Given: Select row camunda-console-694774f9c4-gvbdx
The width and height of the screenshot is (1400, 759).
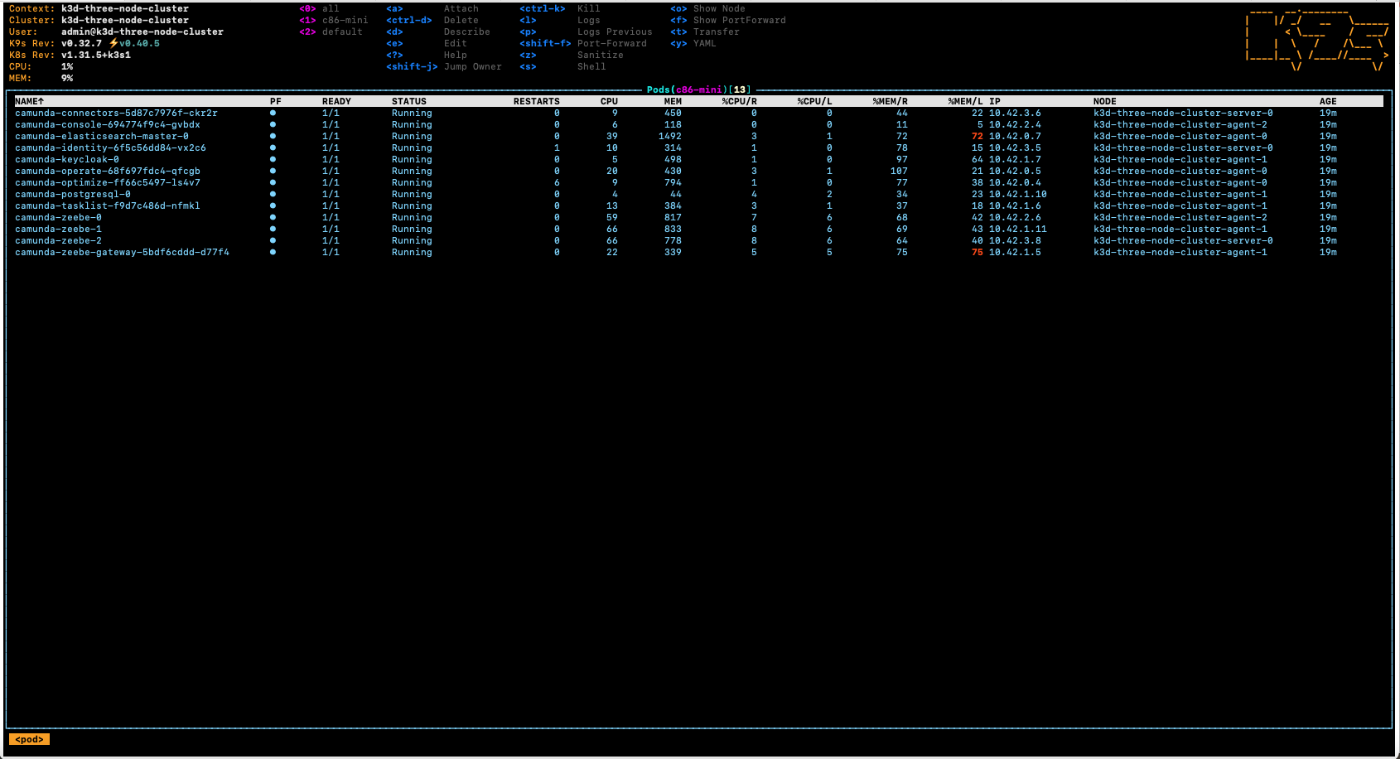Looking at the screenshot, I should 698,124.
